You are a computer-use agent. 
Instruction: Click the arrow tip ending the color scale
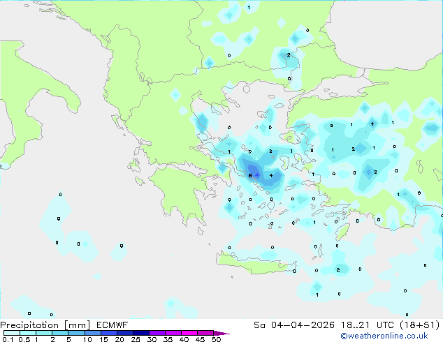click(x=226, y=333)
